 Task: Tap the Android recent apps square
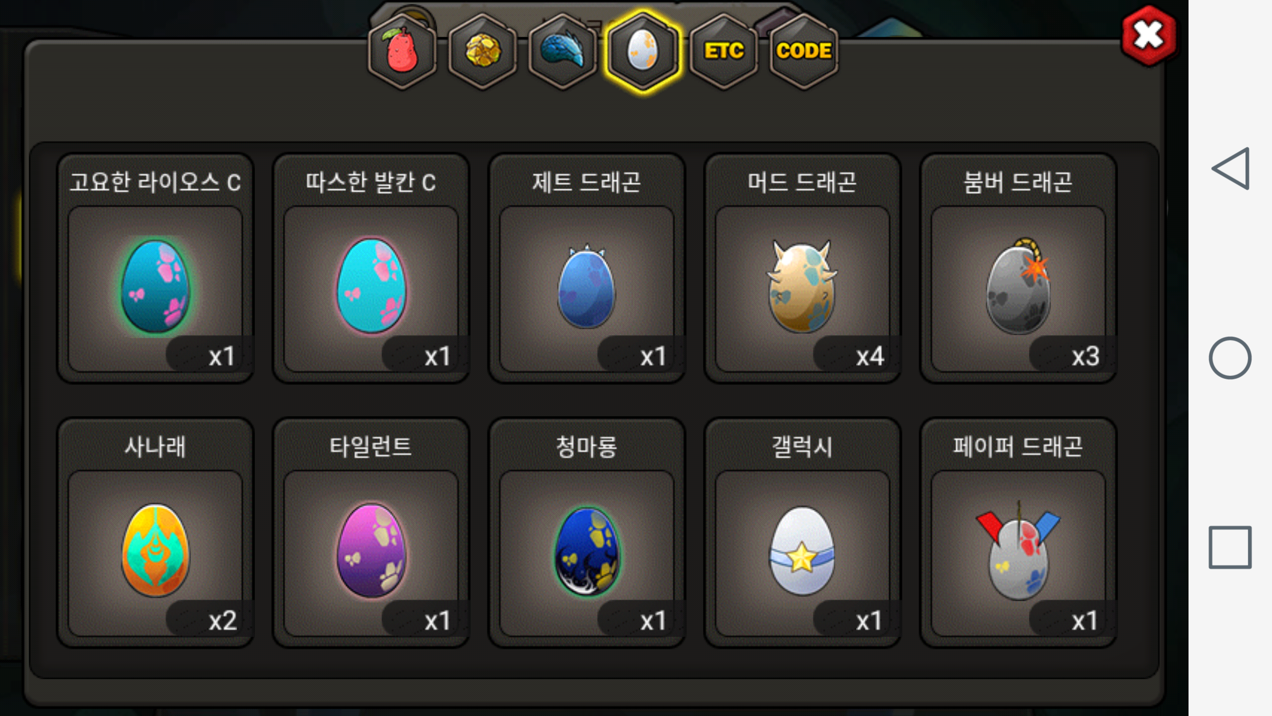click(1230, 547)
